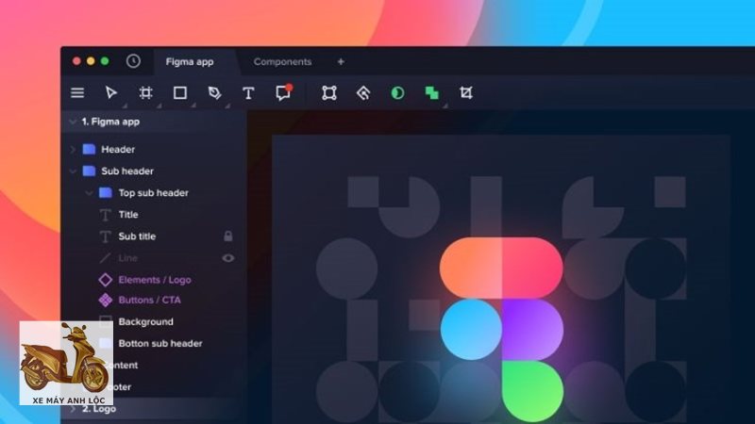This screenshot has height=424, width=755.
Task: Click the colorful Figma logo on canvas
Action: point(501,329)
